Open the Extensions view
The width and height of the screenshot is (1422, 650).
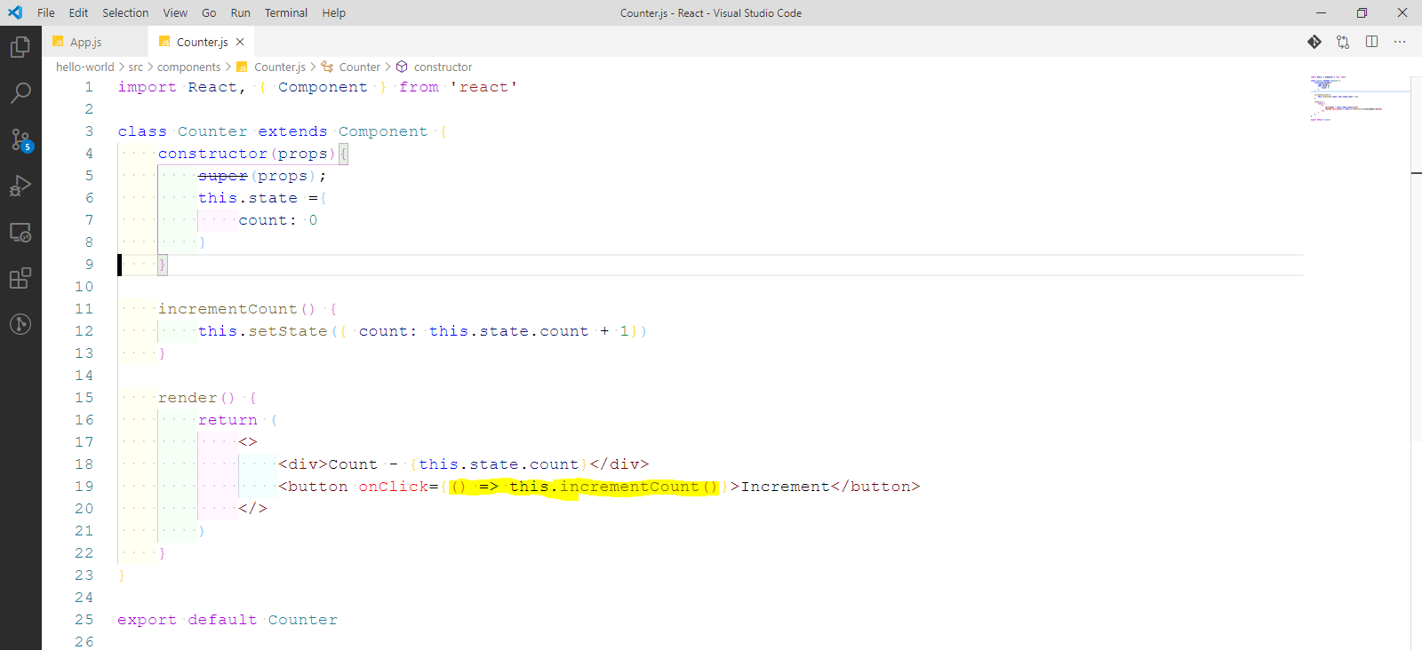(x=20, y=278)
